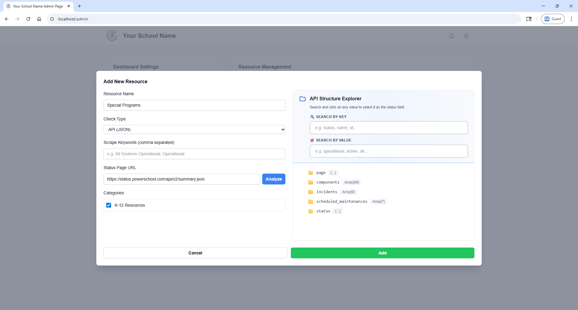Image resolution: width=578 pixels, height=310 pixels.
Task: Click the Cancel button
Action: [195, 253]
